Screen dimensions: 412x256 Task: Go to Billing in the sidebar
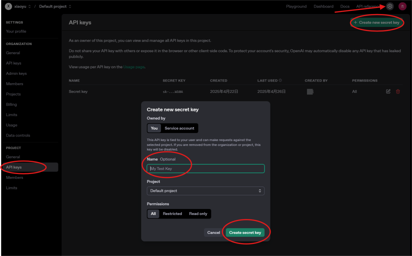11,104
